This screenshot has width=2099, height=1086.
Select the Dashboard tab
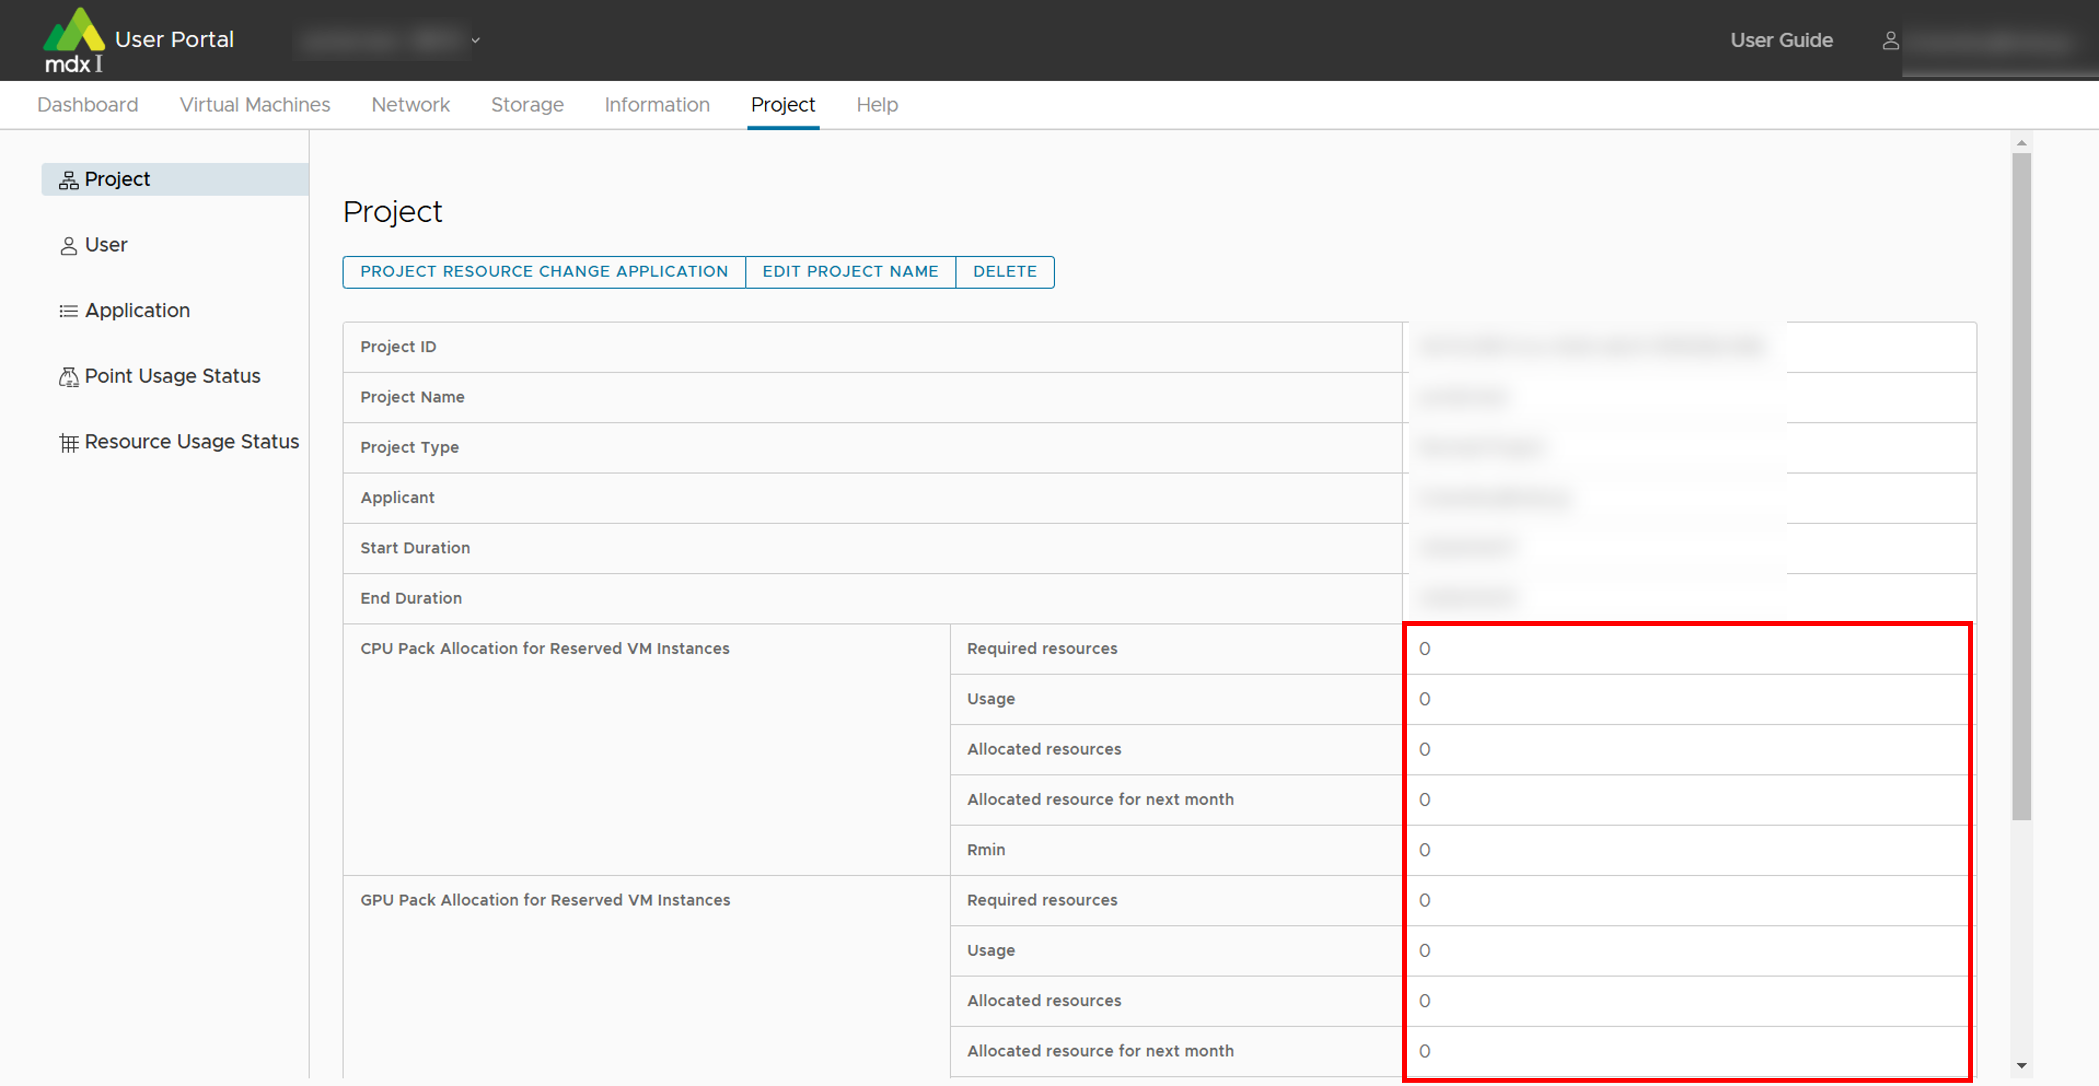click(x=87, y=104)
